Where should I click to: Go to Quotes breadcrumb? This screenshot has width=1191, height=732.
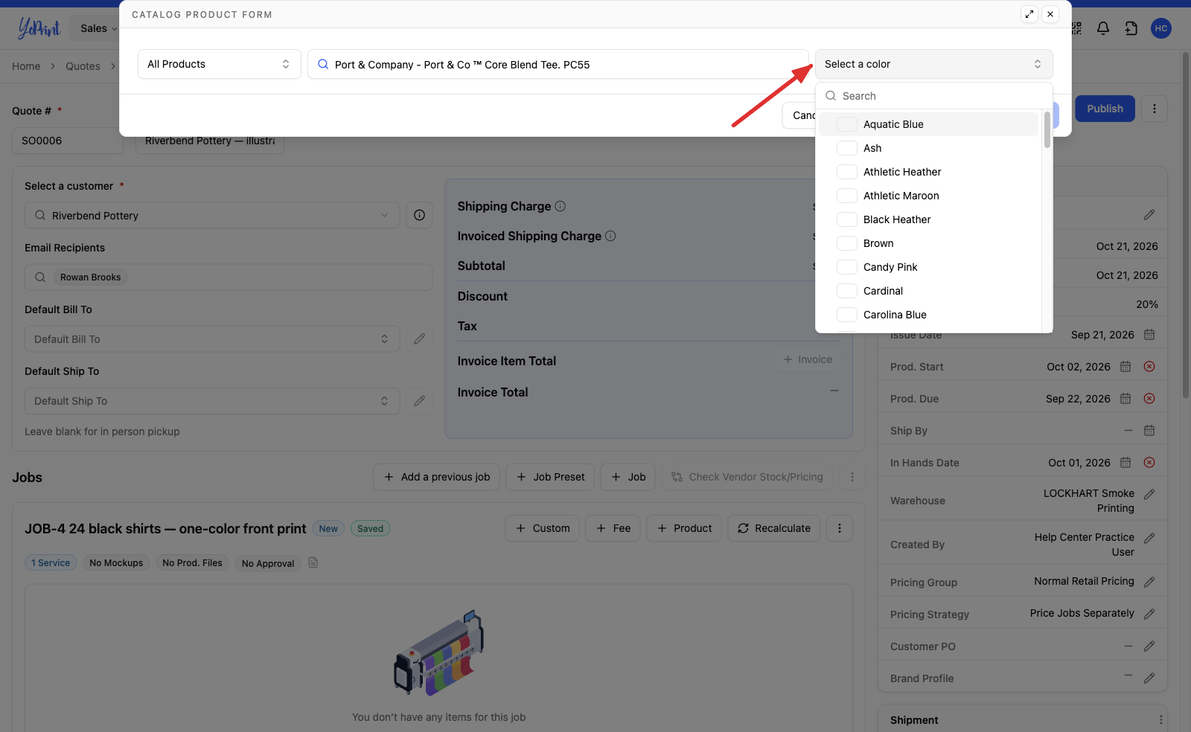tap(83, 66)
